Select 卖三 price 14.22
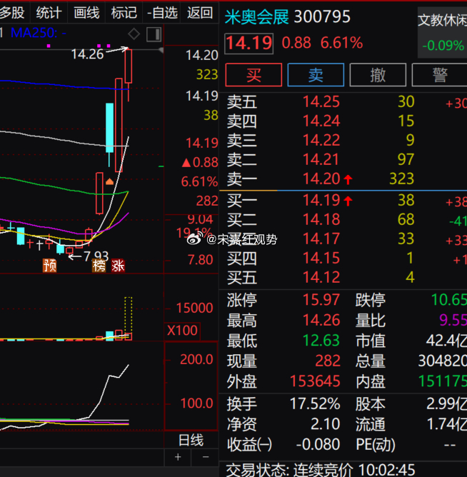Image resolution: width=467 pixels, height=477 pixels. (x=321, y=140)
